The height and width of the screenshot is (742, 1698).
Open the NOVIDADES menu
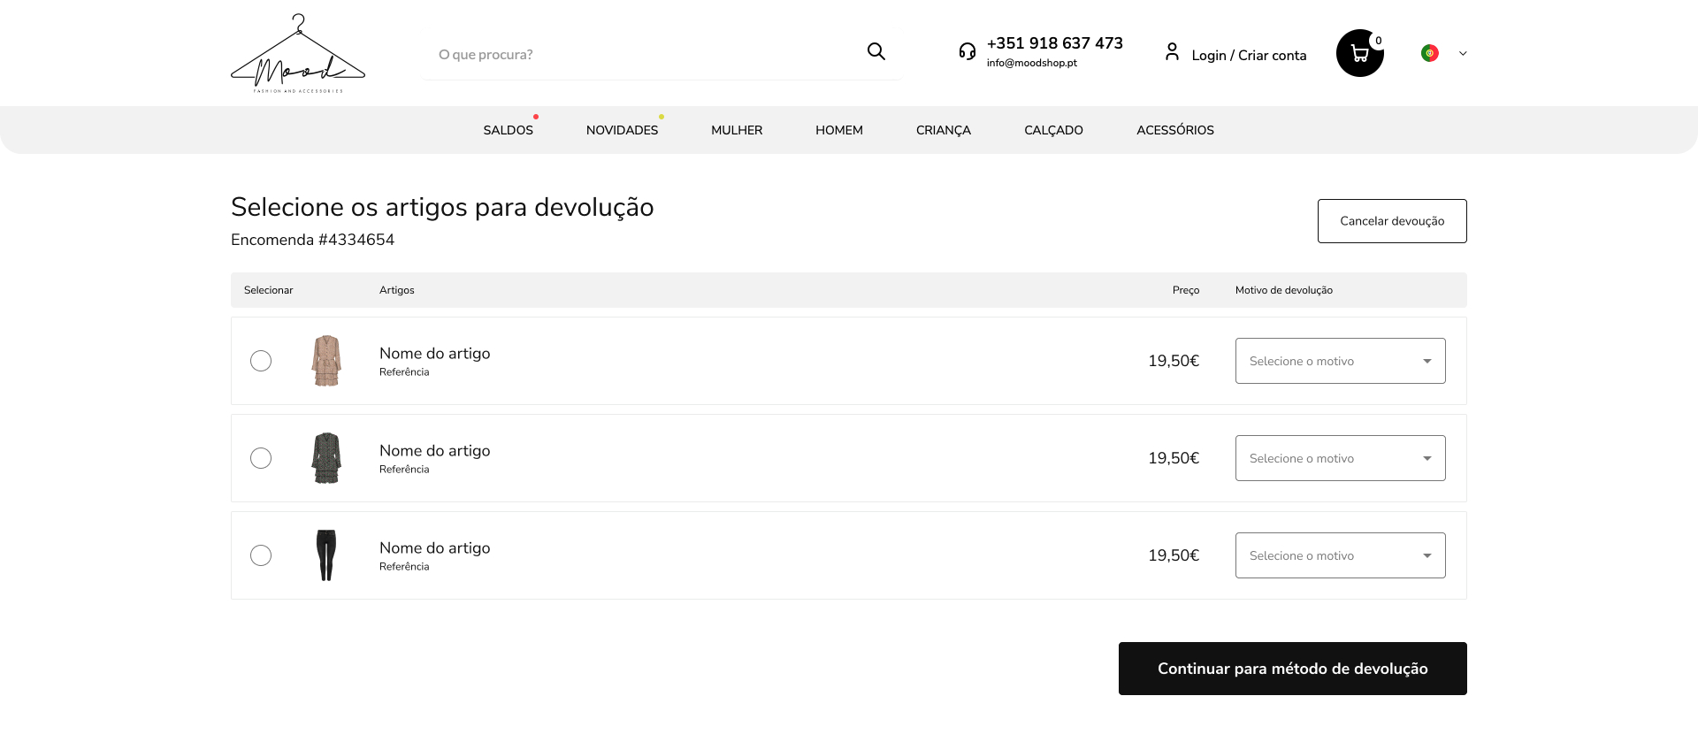point(622,130)
